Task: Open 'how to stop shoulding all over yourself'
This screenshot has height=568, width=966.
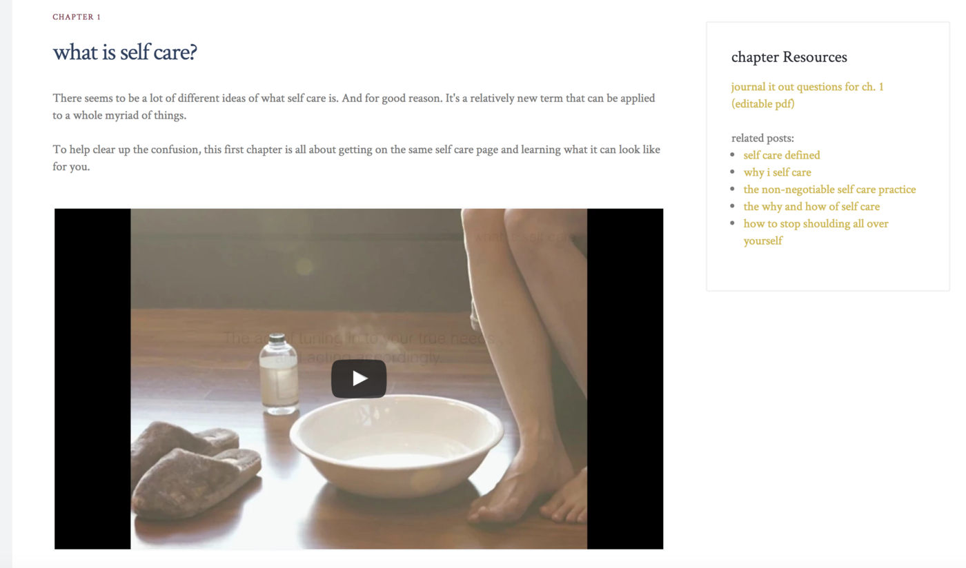Action: (816, 232)
